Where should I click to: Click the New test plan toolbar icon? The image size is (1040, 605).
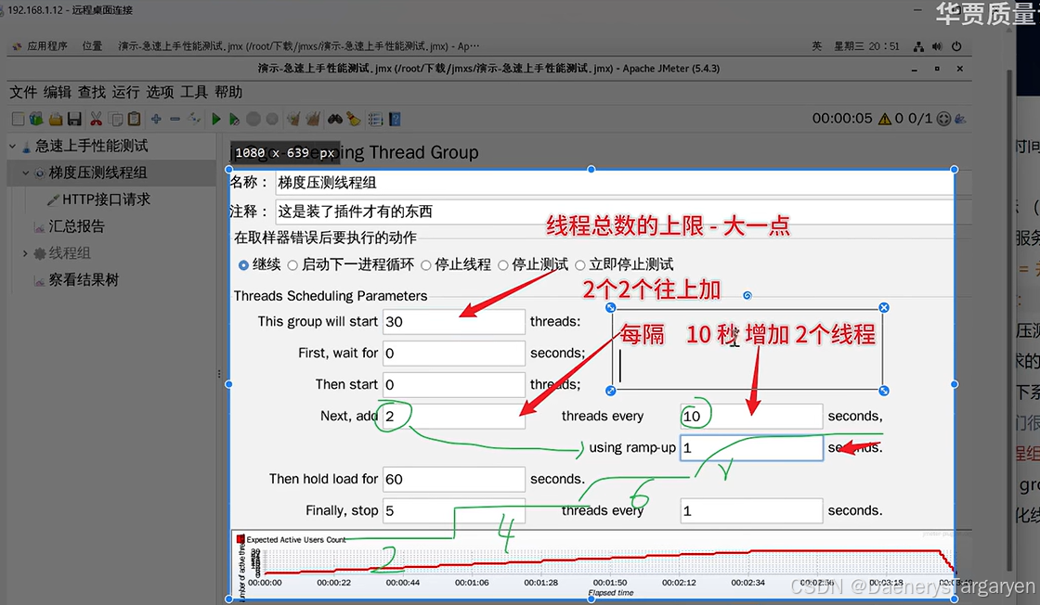[x=18, y=120]
